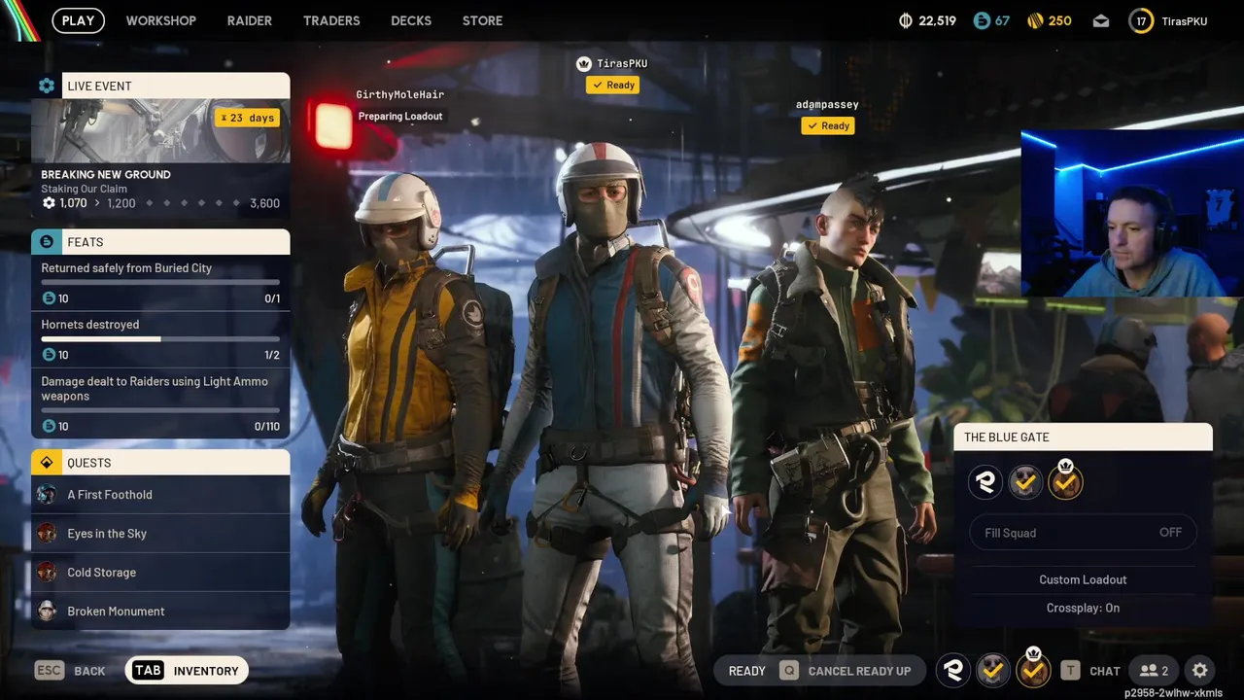This screenshot has width=1244, height=700.
Task: Click the adampassey player name
Action: point(827,104)
